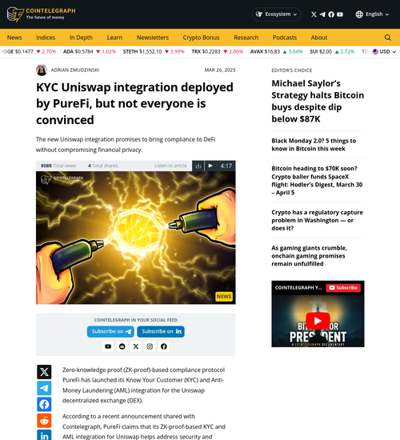400x440 pixels.
Task: Open Michael Saylor's Strategy halts Bitcoin article
Action: click(x=318, y=101)
